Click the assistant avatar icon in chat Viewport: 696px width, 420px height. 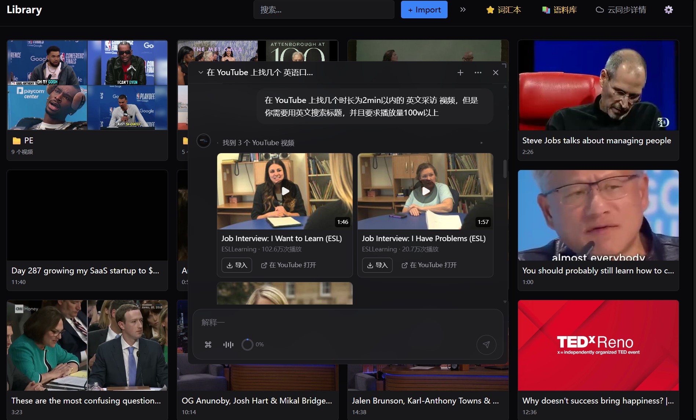[204, 141]
